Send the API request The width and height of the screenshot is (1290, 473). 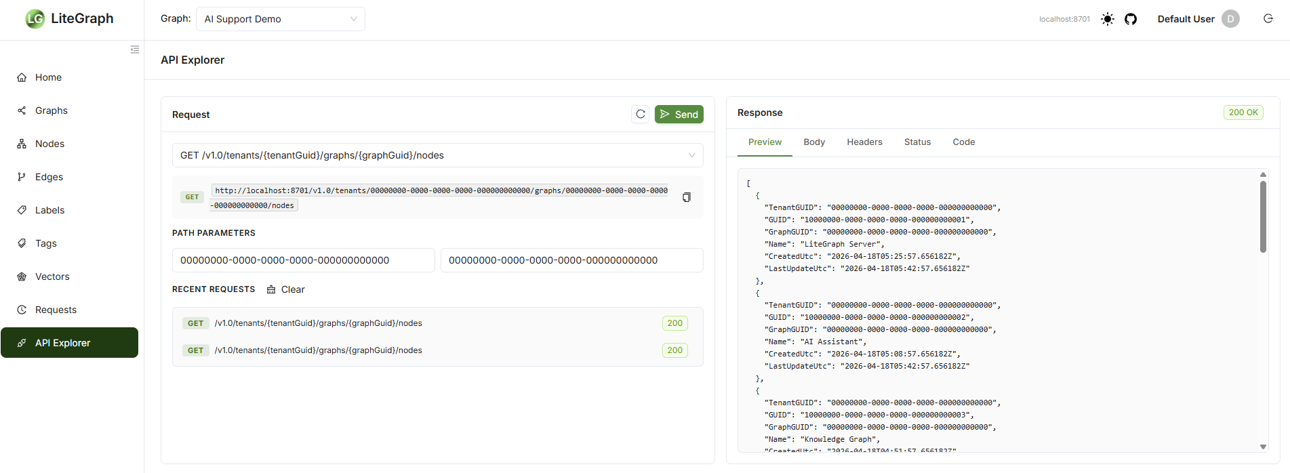click(x=679, y=115)
